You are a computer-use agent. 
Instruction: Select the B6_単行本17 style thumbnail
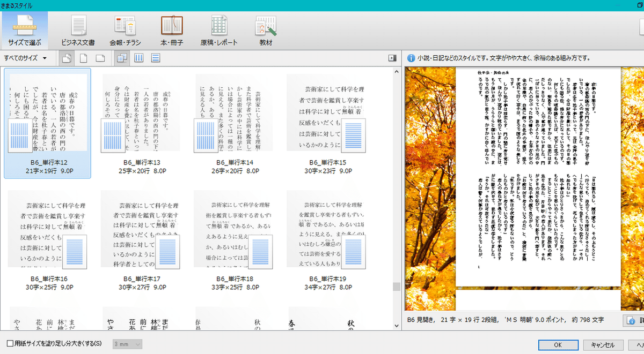pos(142,238)
